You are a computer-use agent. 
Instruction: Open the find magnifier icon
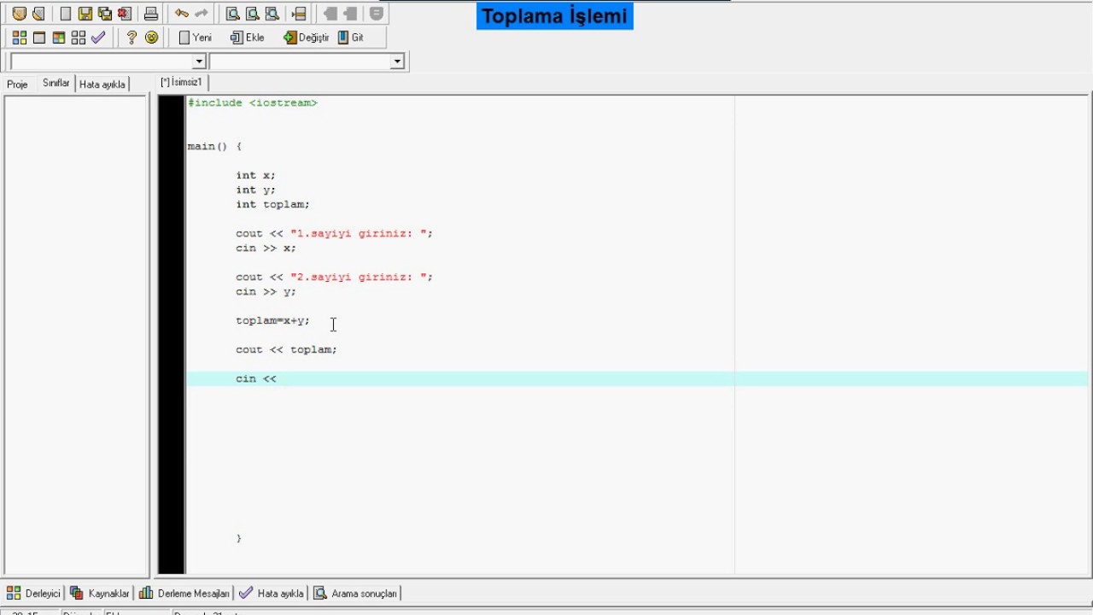232,14
